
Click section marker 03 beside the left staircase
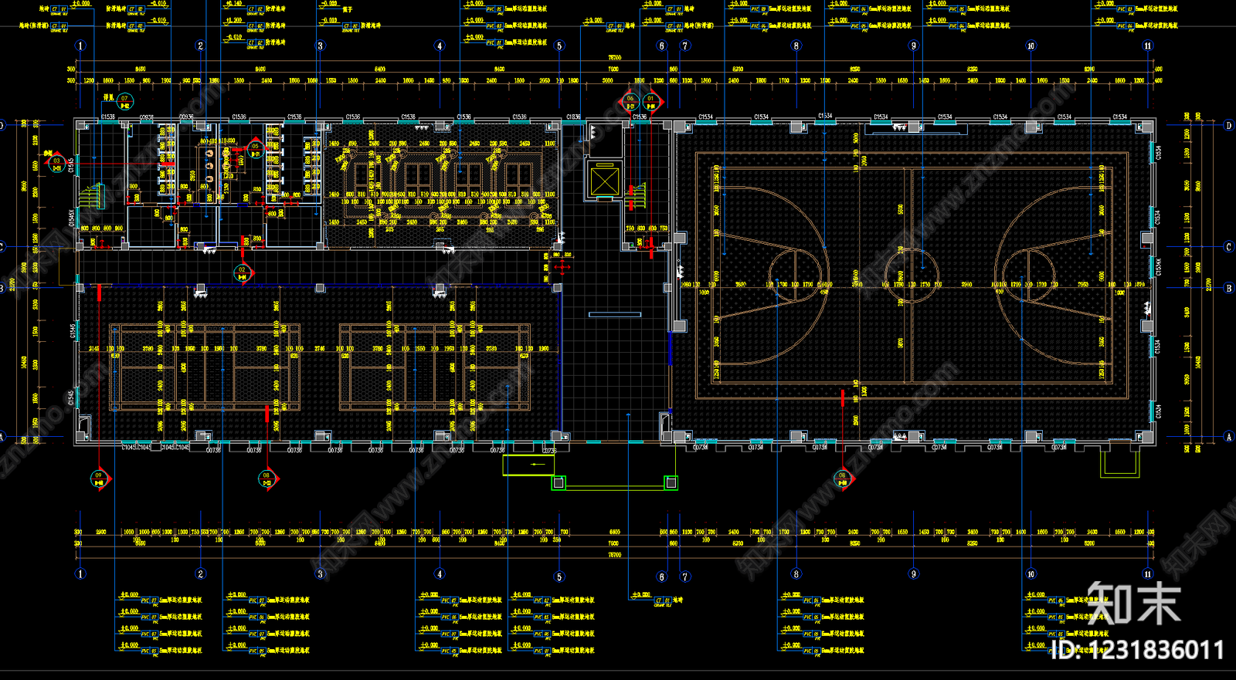coord(56,164)
